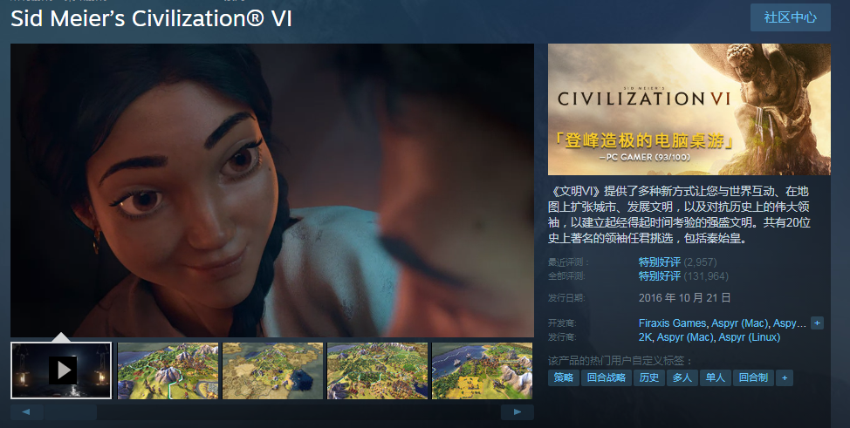Open the 2K publisher link
Image resolution: width=850 pixels, height=428 pixels.
click(645, 337)
